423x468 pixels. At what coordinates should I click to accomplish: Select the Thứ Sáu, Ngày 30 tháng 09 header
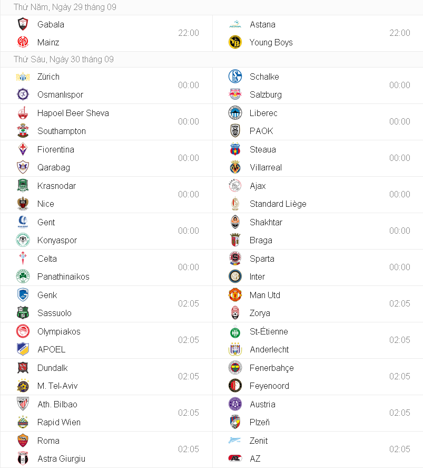pos(64,59)
